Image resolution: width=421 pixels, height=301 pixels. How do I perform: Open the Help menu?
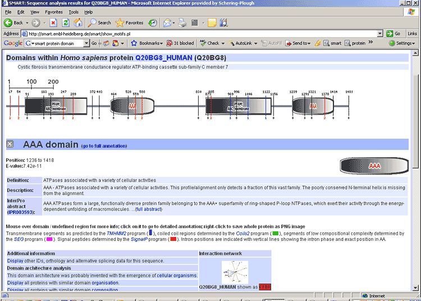pyautogui.click(x=88, y=12)
